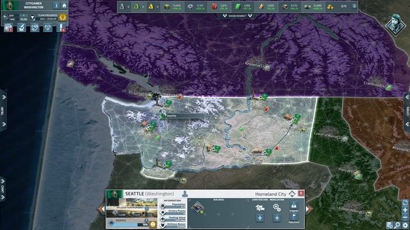This screenshot has height=230, width=410.
Task: Close the Seattle city panel
Action: pos(301,193)
